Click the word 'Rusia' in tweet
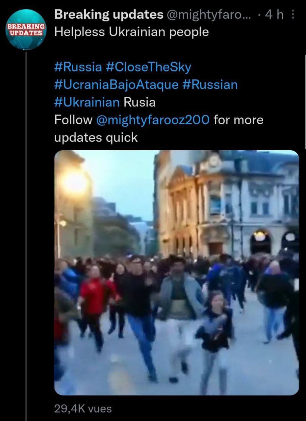Viewport: 306px width, 421px height. click(140, 102)
